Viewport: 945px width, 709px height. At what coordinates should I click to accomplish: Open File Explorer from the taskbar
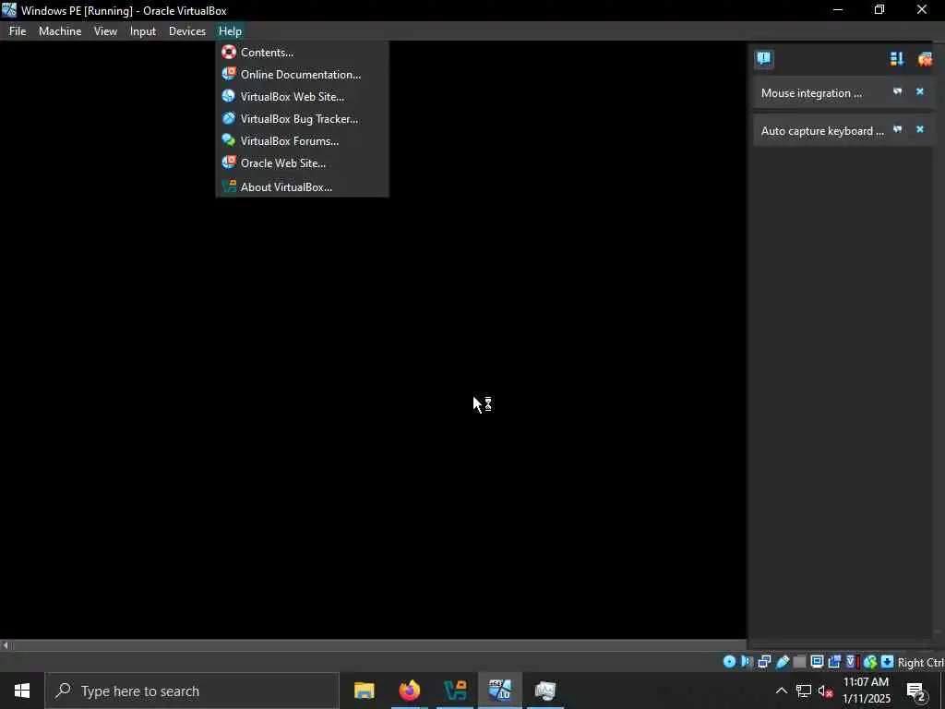tap(364, 691)
